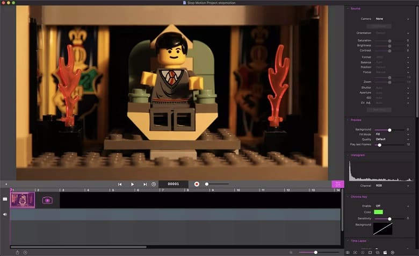Click the clapperboard icon in bottom right toolbar
This screenshot has width=419, height=256.
385,252
